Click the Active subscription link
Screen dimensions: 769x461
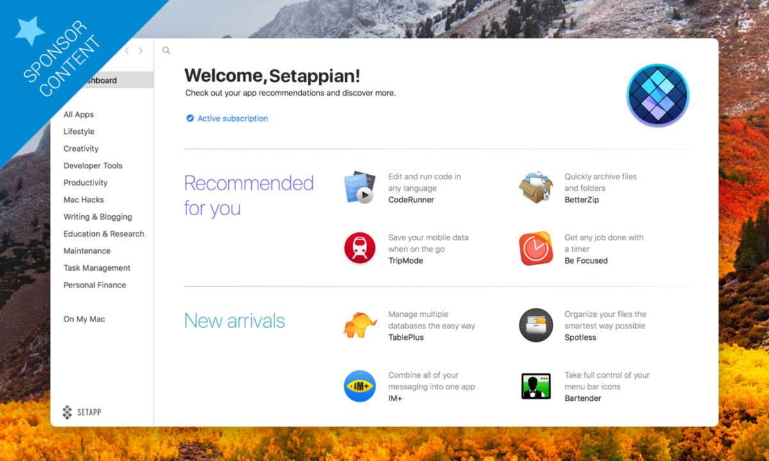pyautogui.click(x=232, y=118)
